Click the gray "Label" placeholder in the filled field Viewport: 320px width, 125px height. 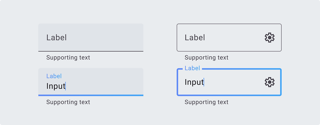click(56, 38)
